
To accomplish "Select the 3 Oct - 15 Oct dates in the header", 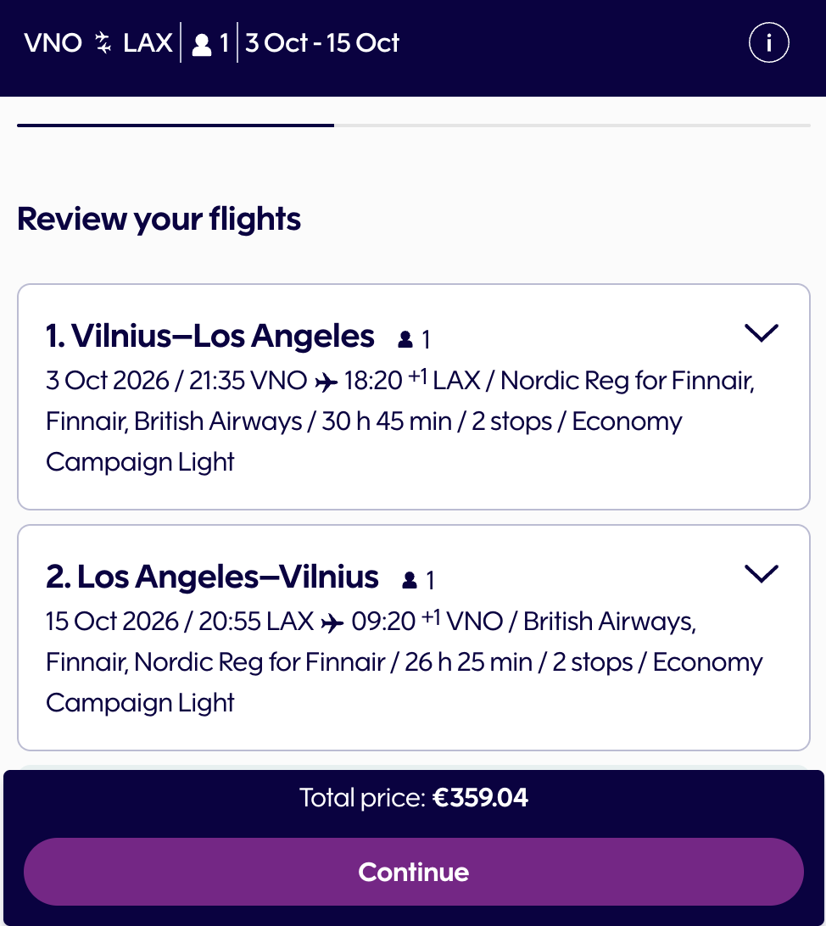I will [322, 43].
